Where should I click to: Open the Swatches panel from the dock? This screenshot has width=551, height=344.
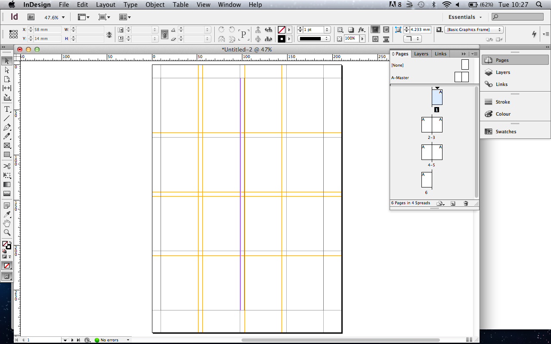(x=506, y=131)
